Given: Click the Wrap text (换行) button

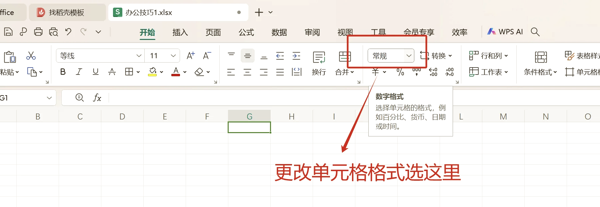Looking at the screenshot, I should (319, 64).
